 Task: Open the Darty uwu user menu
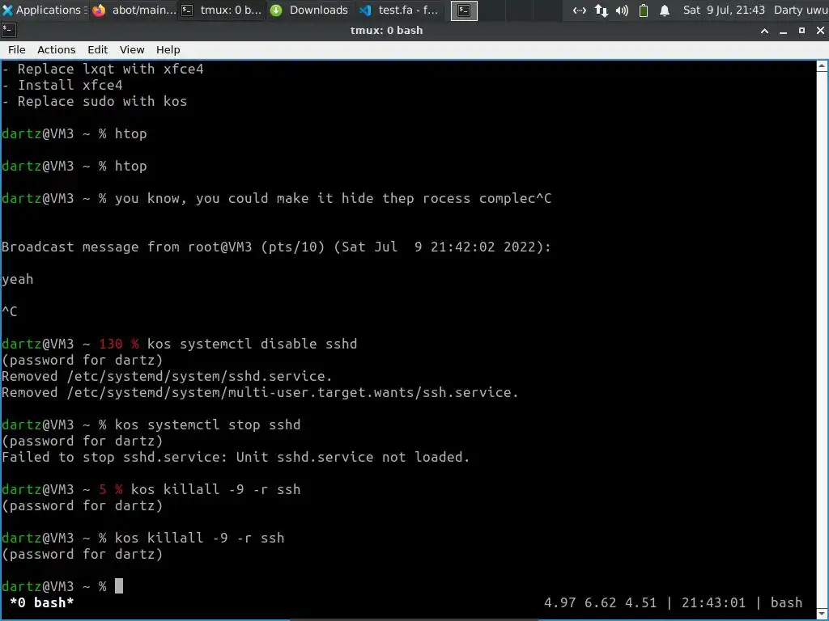pyautogui.click(x=801, y=10)
